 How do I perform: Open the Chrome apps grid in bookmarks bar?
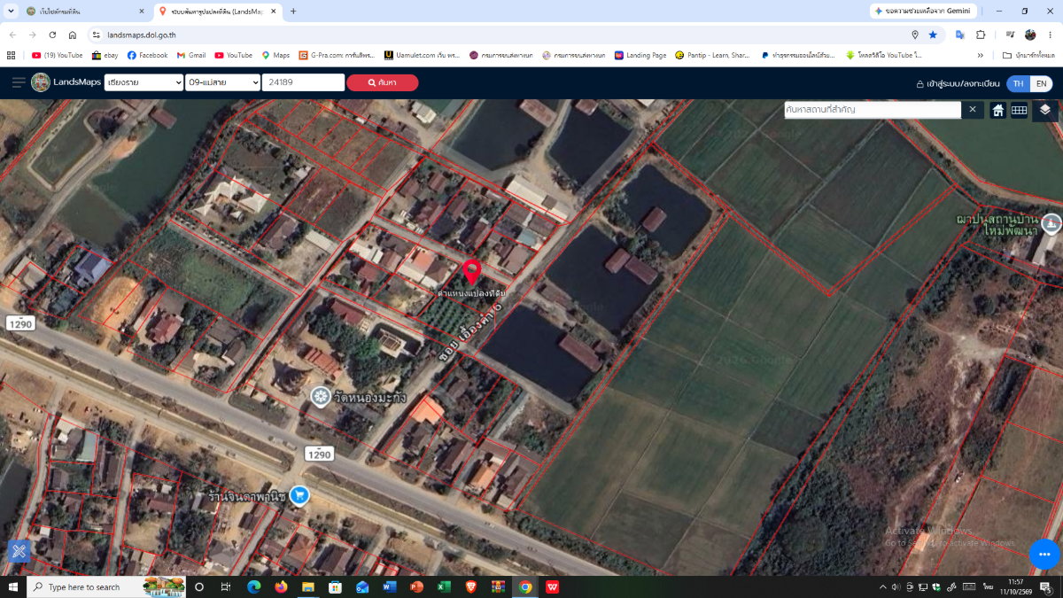[x=12, y=55]
